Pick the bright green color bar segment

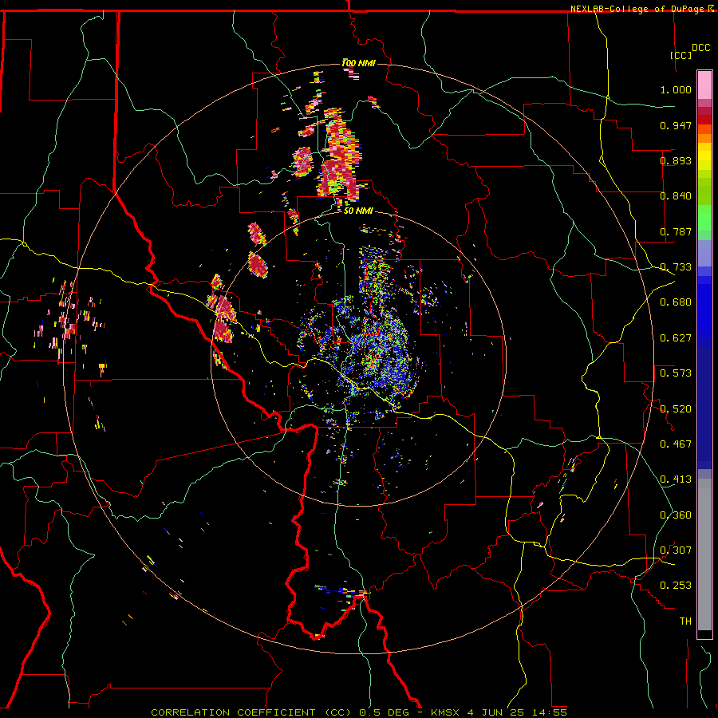tap(704, 218)
